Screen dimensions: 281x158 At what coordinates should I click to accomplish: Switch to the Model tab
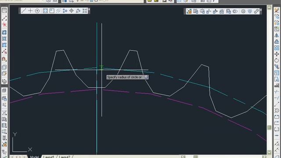coord(34,157)
